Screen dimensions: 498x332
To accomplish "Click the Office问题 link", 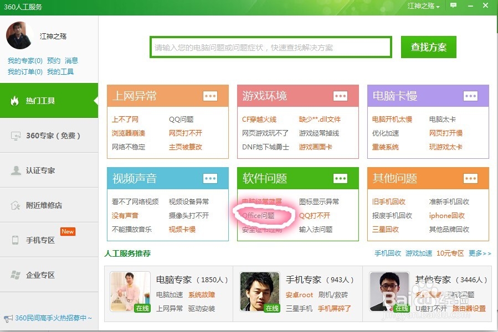I will tap(258, 215).
